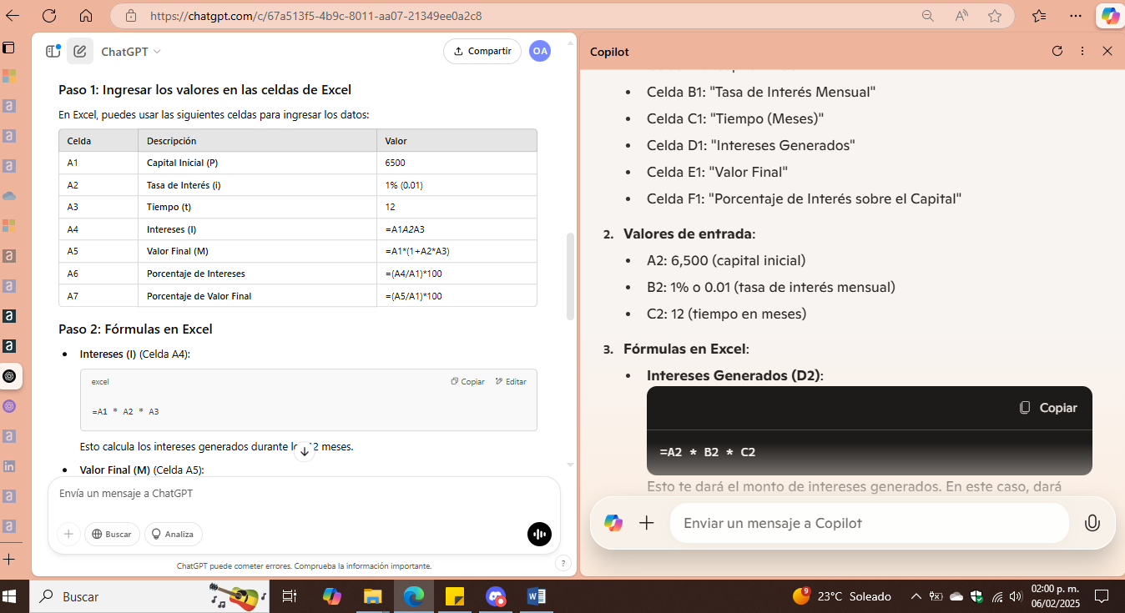Toggle the Copilot sidebar icon in Edge toolbar
The width and height of the screenshot is (1125, 613).
1110,16
